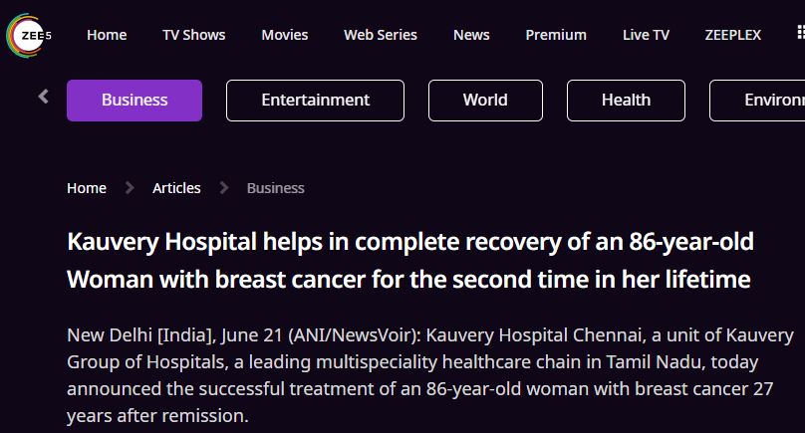Open TV Shows in the top navigation
The height and width of the screenshot is (433, 805).
pos(194,35)
